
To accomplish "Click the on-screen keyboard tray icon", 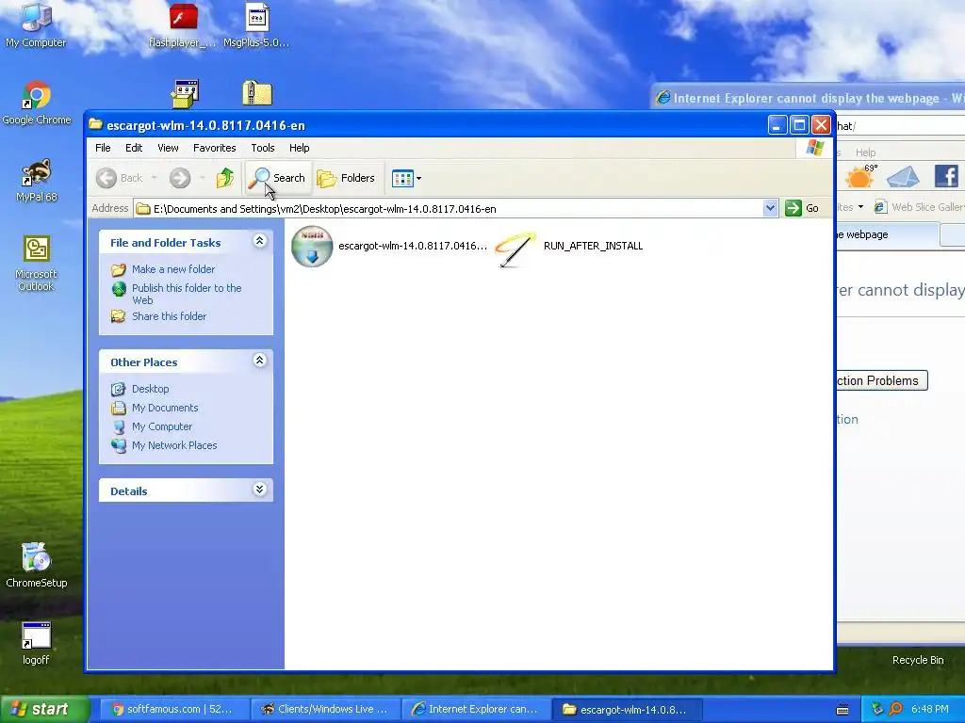I will pos(842,710).
